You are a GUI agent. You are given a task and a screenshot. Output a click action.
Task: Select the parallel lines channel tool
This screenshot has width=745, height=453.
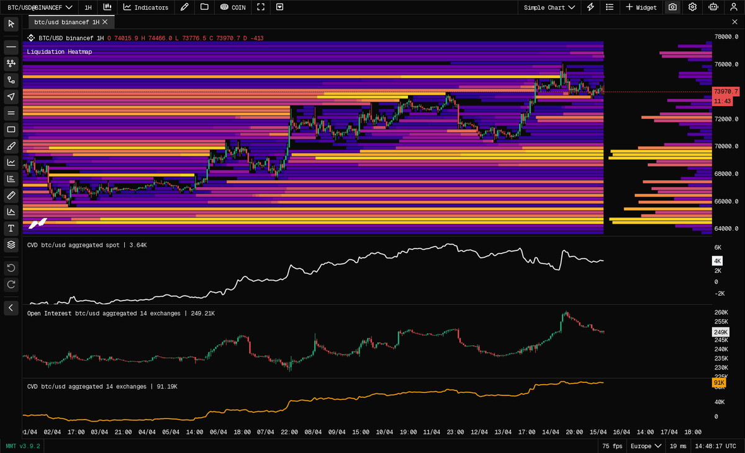pyautogui.click(x=11, y=113)
